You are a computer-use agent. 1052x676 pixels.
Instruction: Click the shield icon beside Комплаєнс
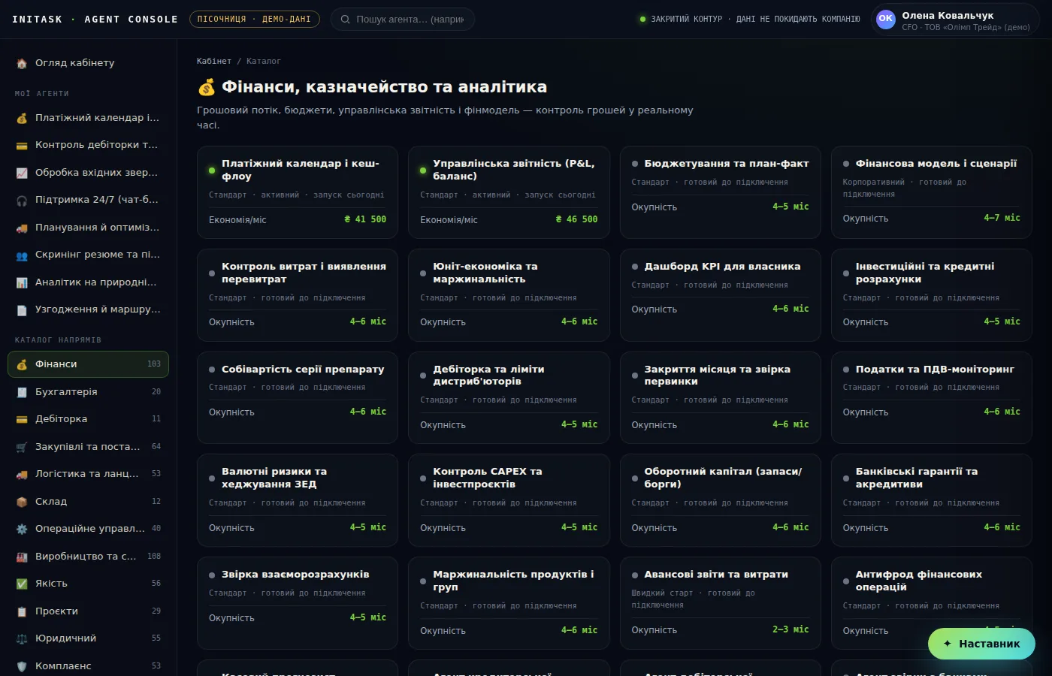[x=22, y=666]
